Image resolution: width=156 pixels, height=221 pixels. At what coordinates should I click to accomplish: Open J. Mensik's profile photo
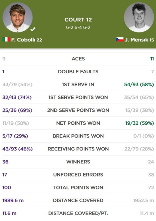point(139,17)
